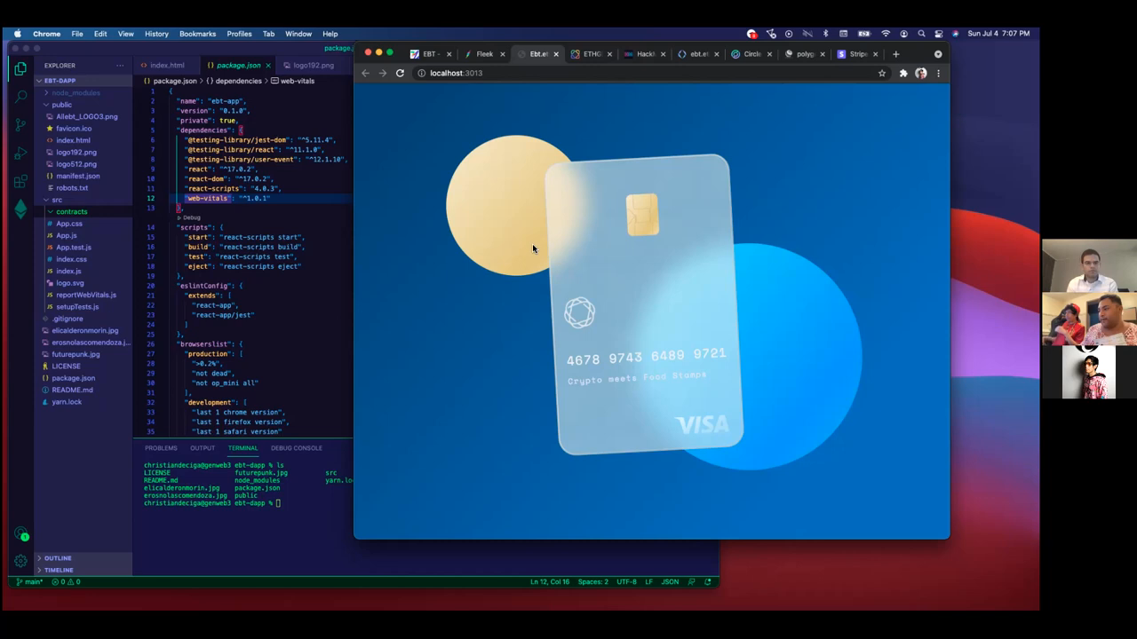Open the Chrome History menu

pos(156,34)
